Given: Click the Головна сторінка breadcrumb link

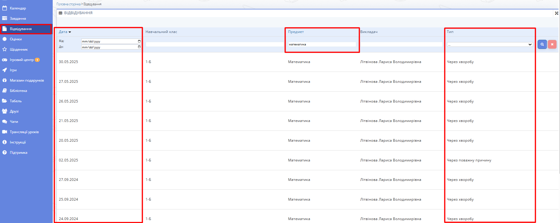Looking at the screenshot, I should pyautogui.click(x=68, y=4).
